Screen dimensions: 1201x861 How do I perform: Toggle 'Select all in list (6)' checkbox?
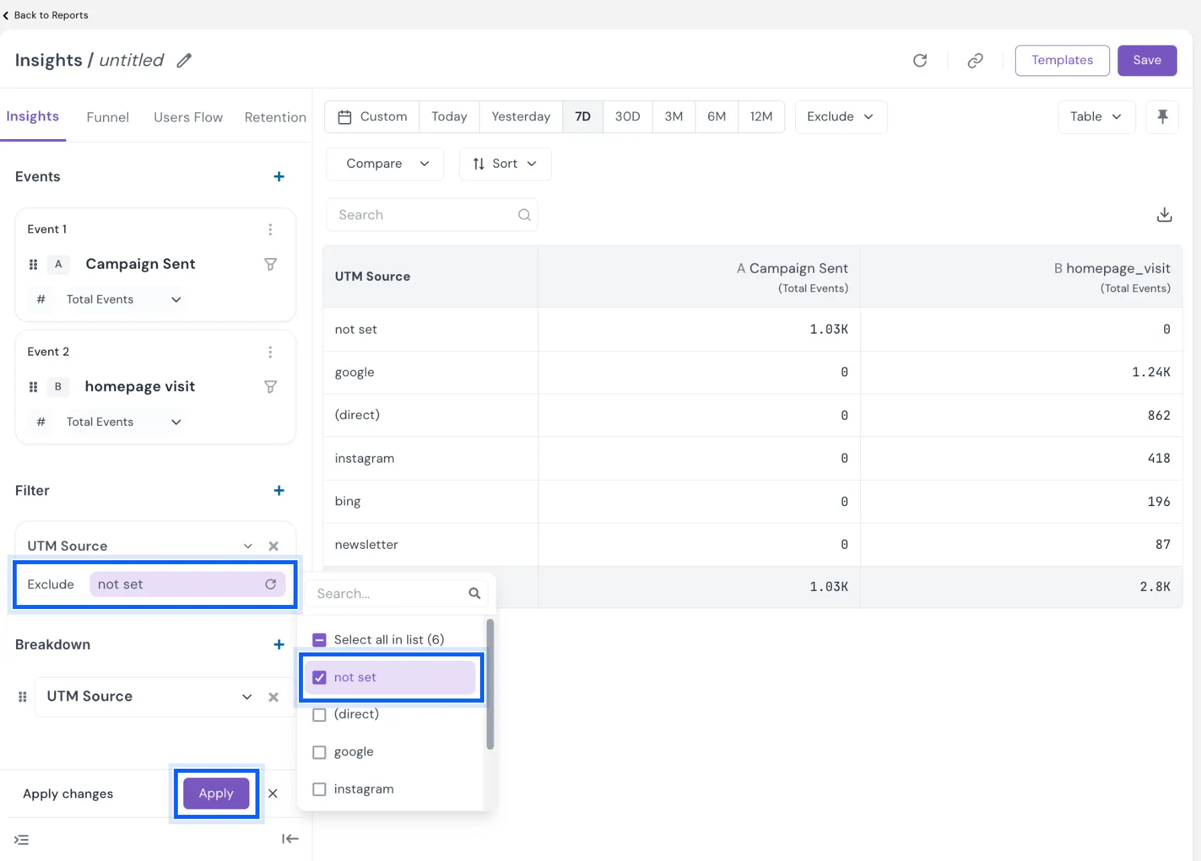[x=320, y=640]
